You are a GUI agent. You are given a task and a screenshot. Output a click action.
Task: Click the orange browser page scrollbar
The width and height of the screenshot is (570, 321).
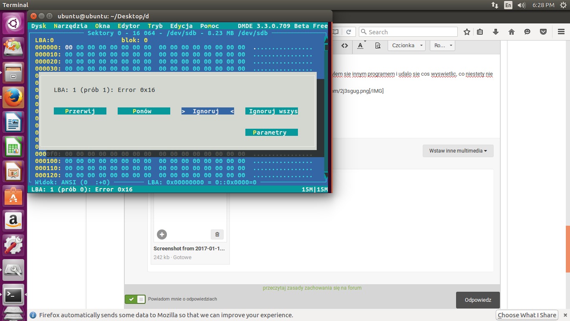[567, 249]
